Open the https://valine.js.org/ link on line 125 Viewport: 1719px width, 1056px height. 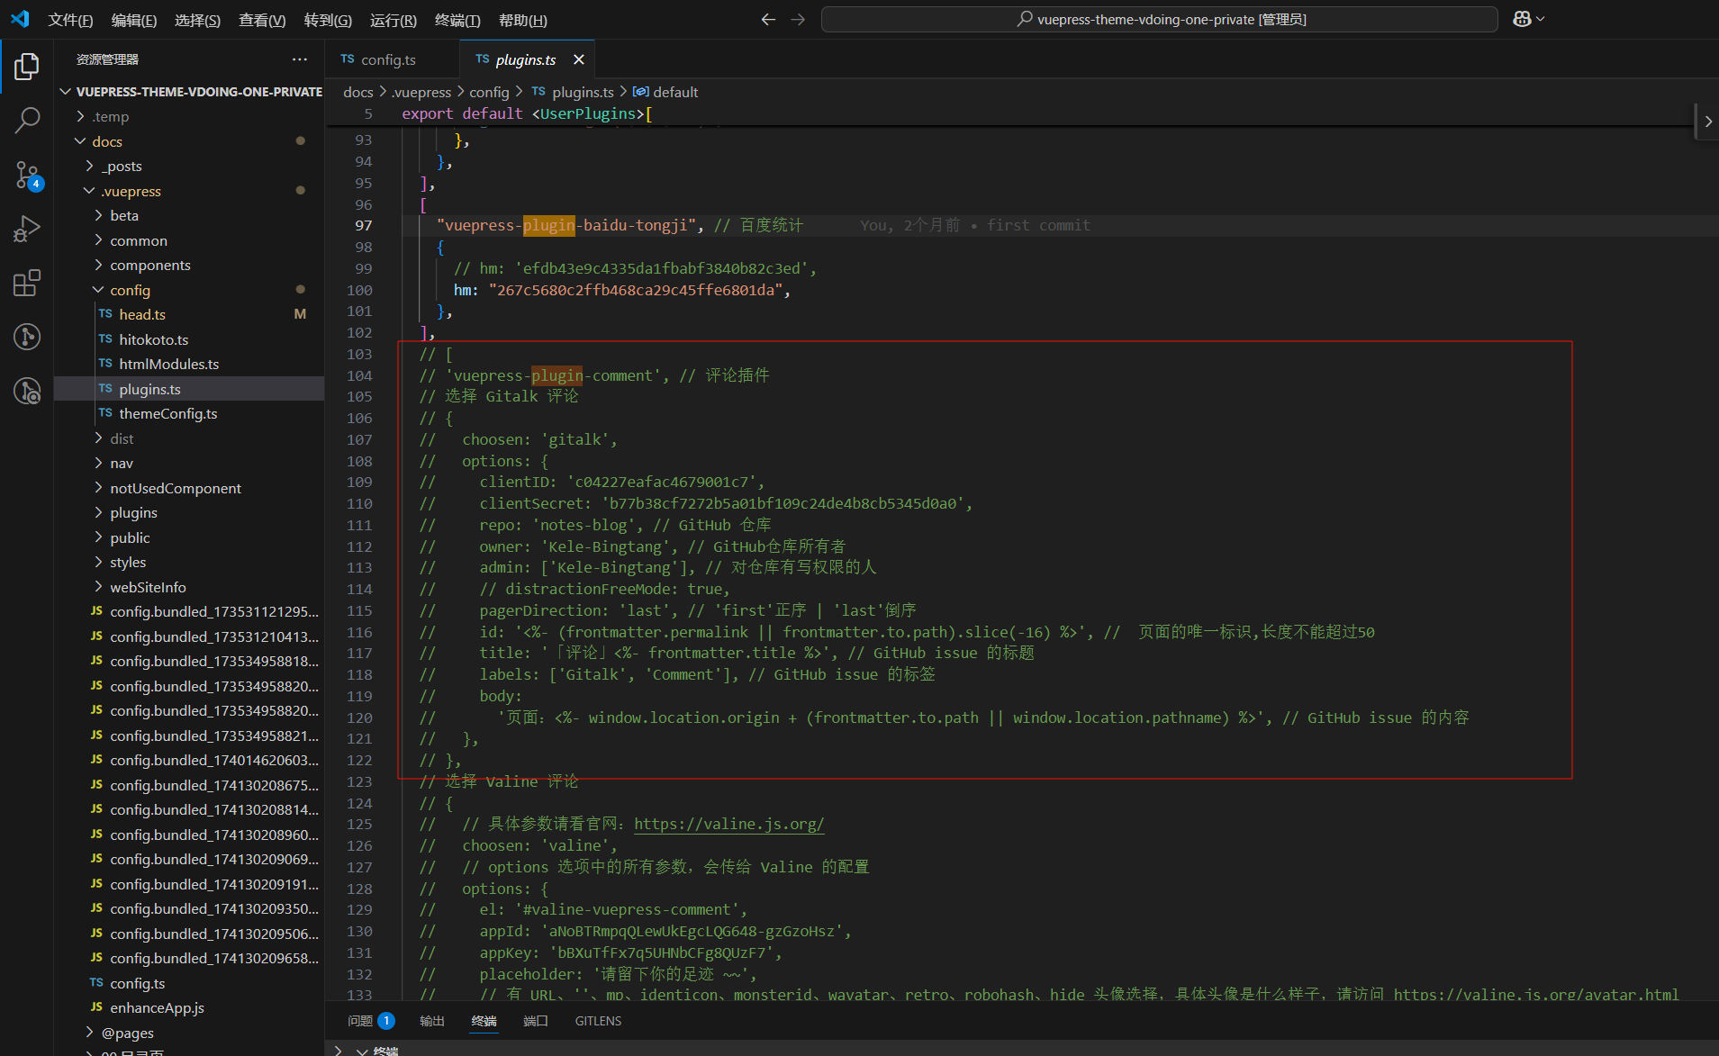pyautogui.click(x=728, y=824)
